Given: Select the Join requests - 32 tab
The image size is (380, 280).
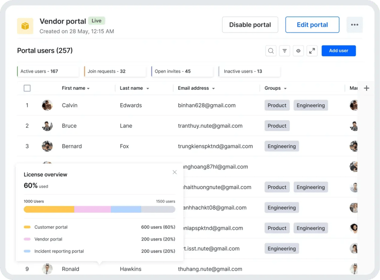Looking at the screenshot, I should point(115,72).
